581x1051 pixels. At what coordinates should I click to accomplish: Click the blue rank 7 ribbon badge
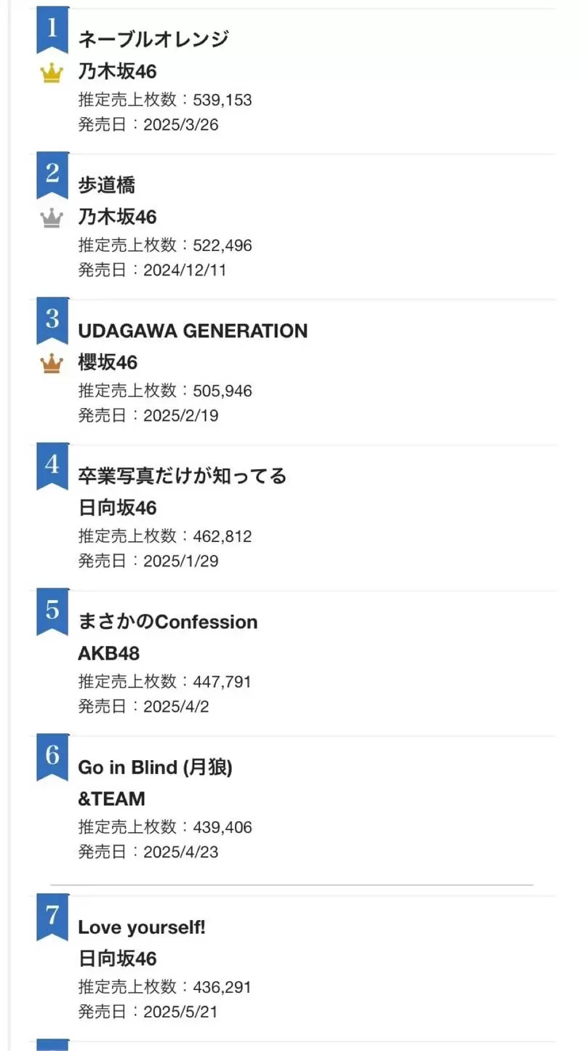(52, 917)
